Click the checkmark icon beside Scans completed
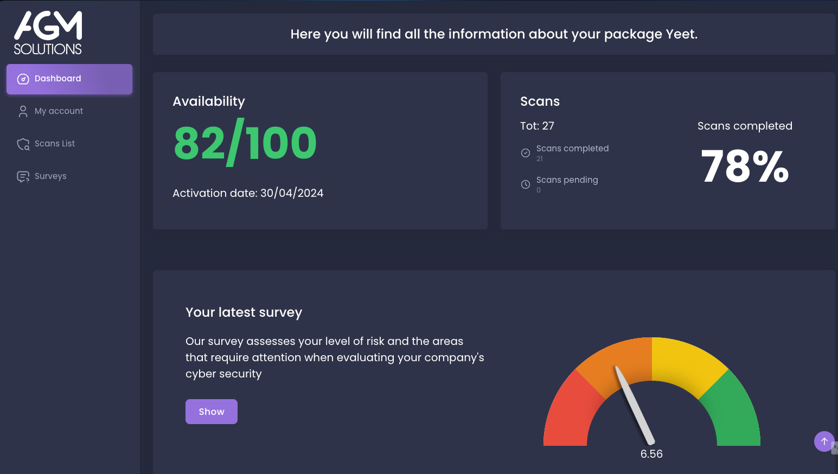The image size is (838, 474). pos(525,153)
